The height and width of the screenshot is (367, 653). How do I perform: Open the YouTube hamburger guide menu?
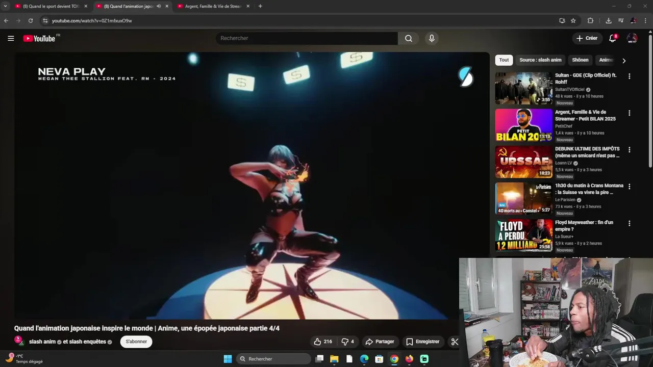(11, 38)
